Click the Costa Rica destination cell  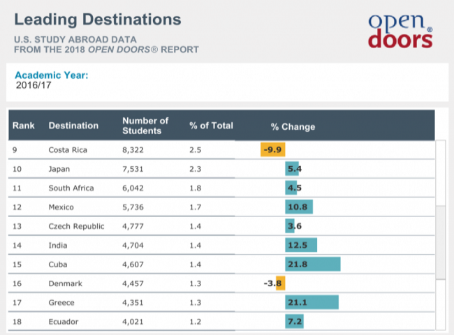click(68, 150)
